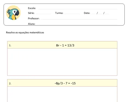Screen dimensions: 128x102
Task: Click the Professor blank line
Action: 79,19
